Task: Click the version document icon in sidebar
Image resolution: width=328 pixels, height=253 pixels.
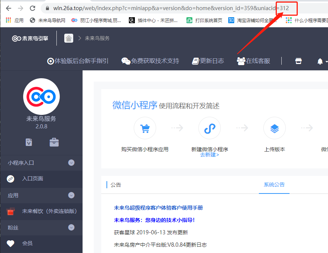Action: [x=29, y=142]
